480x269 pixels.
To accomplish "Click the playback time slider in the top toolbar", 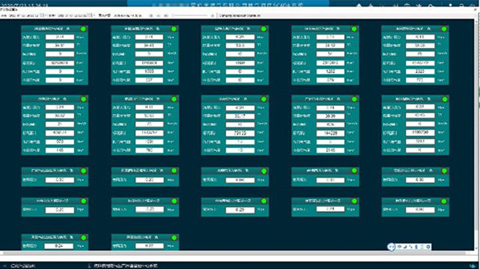I will coord(192,15).
